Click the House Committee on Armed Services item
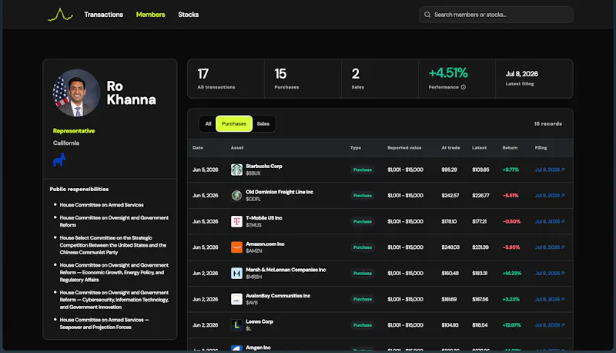The width and height of the screenshot is (616, 353). [102, 205]
